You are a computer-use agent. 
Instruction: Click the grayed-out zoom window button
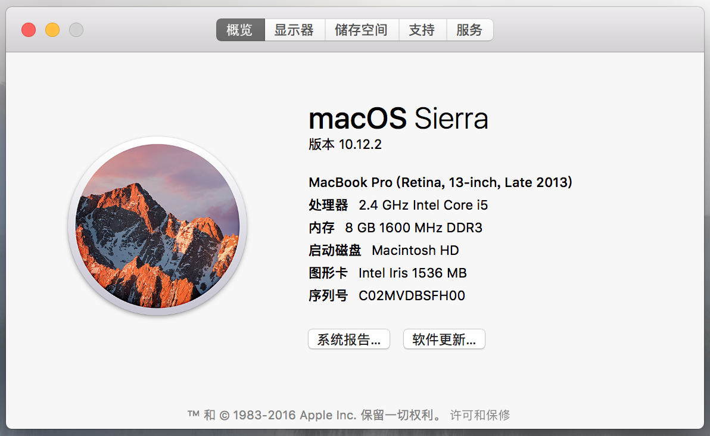76,30
